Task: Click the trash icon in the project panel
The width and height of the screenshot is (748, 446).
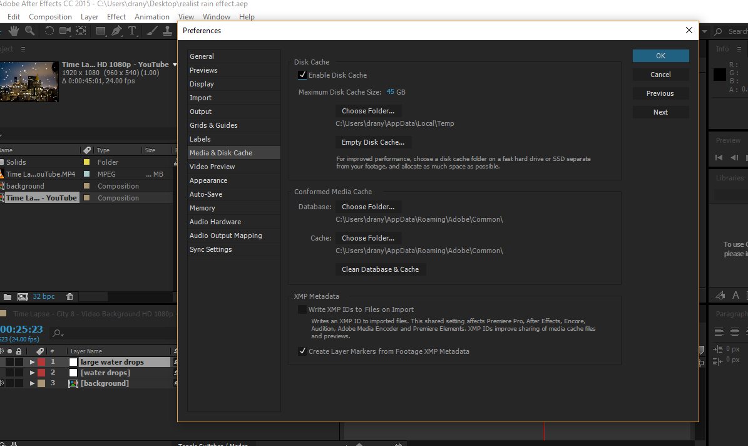Action: click(x=69, y=296)
